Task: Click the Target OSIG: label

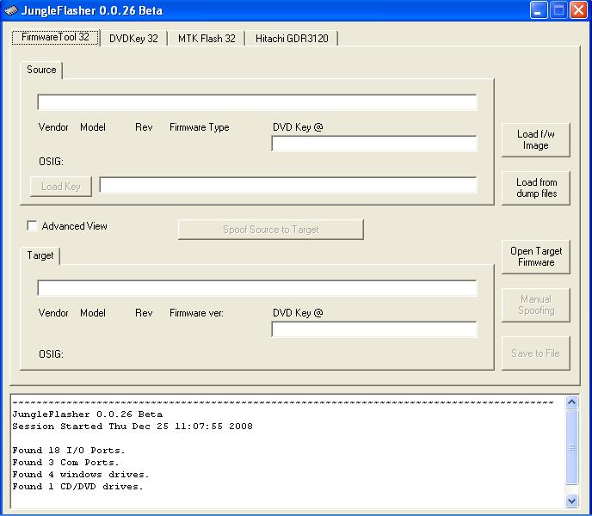Action: coord(51,354)
